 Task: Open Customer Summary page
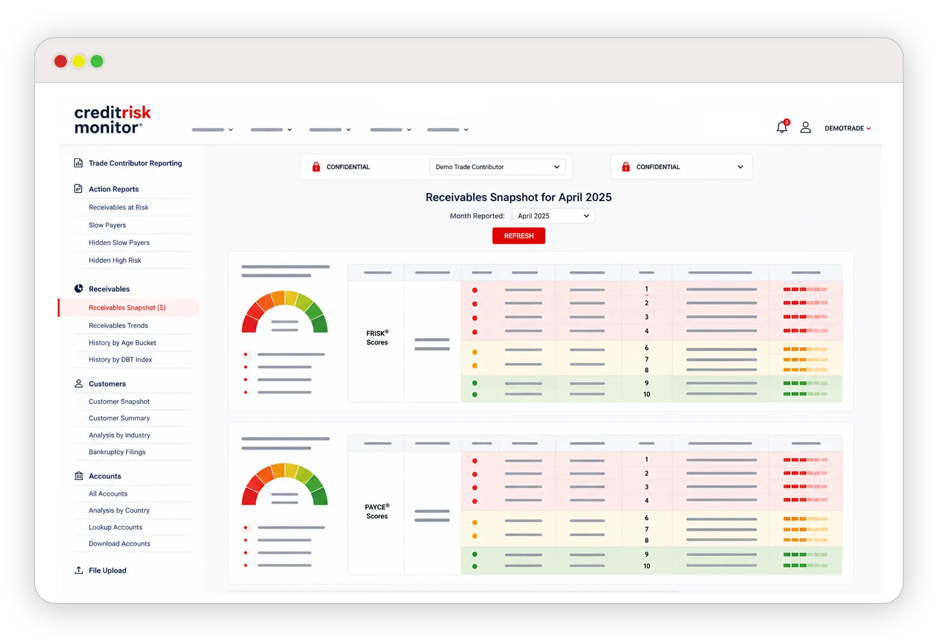tap(119, 418)
